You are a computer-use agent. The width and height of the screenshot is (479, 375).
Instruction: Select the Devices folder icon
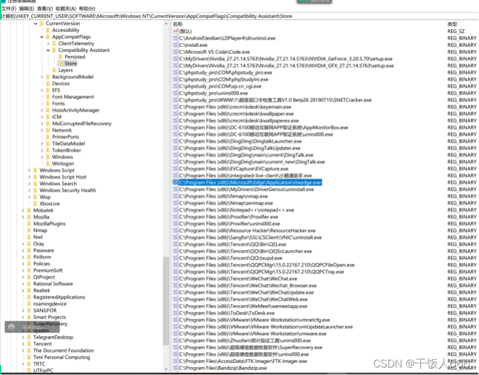[x=47, y=84]
